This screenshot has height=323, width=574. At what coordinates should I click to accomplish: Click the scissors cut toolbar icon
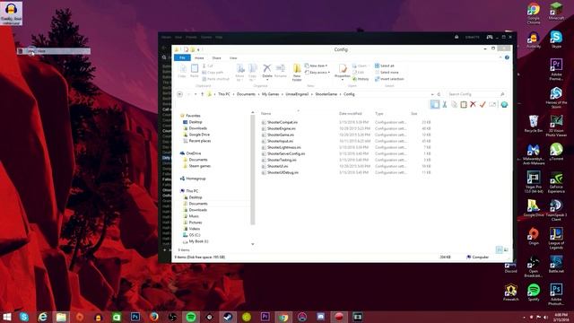(x=445, y=104)
